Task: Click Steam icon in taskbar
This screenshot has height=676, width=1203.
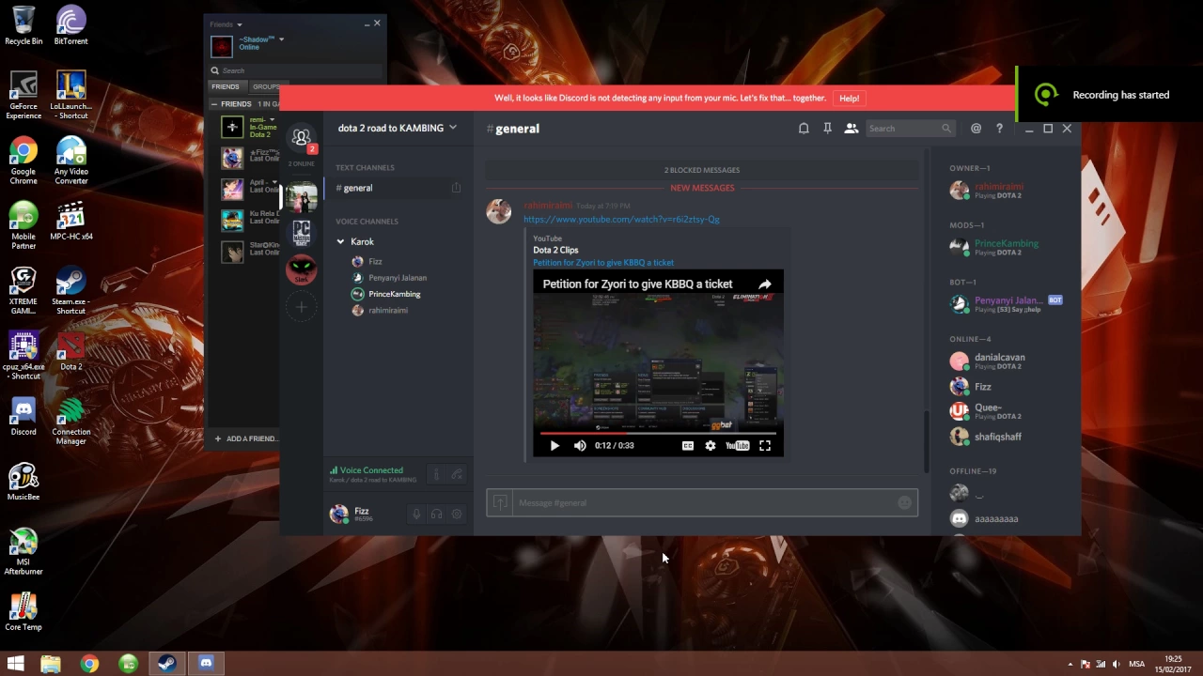Action: coord(166,664)
